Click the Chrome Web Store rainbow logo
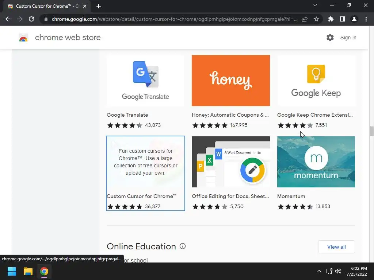Viewport: 374px width, 280px height. coord(23,38)
